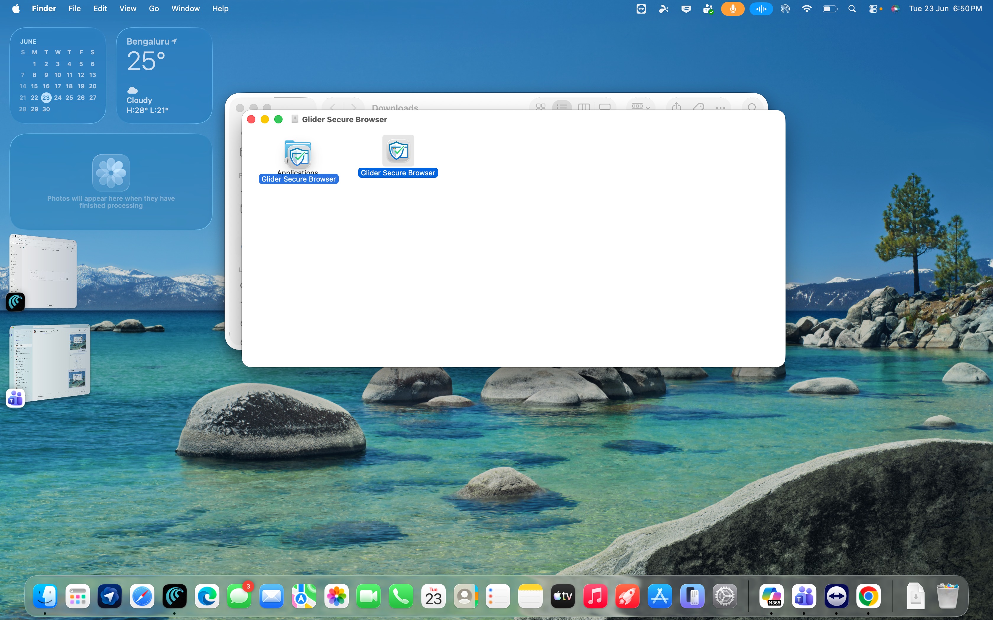Screen dimensions: 993x620
Task: Switch Downloads window to gallery view
Action: point(605,106)
